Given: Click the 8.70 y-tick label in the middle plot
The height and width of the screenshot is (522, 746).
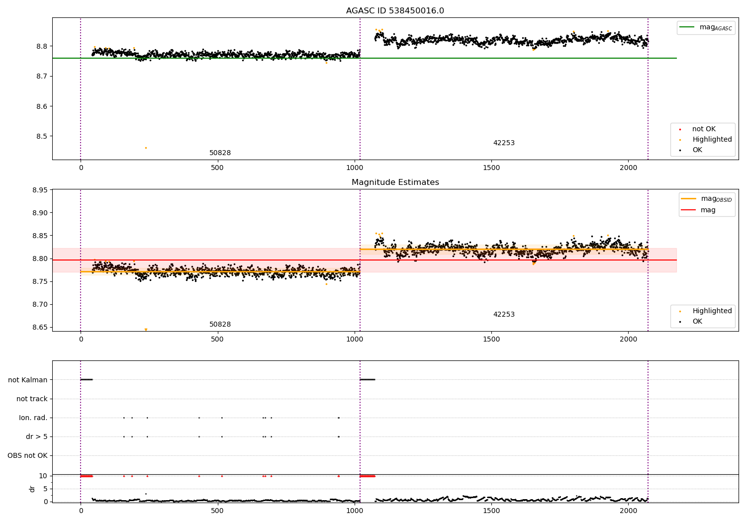Looking at the screenshot, I should tap(40, 304).
